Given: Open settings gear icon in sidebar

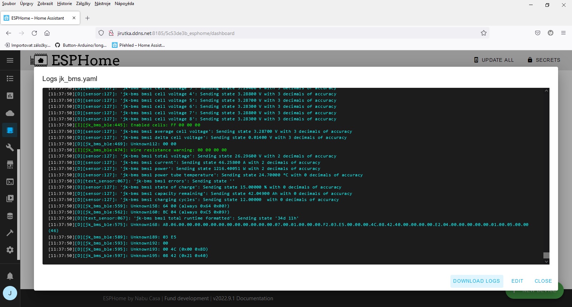Looking at the screenshot, I should pyautogui.click(x=10, y=250).
